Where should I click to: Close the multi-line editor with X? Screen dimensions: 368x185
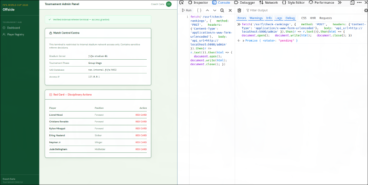coord(230,10)
